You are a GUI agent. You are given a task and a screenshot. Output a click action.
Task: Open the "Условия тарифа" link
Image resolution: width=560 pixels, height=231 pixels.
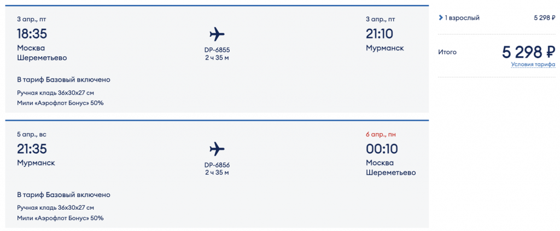click(533, 65)
